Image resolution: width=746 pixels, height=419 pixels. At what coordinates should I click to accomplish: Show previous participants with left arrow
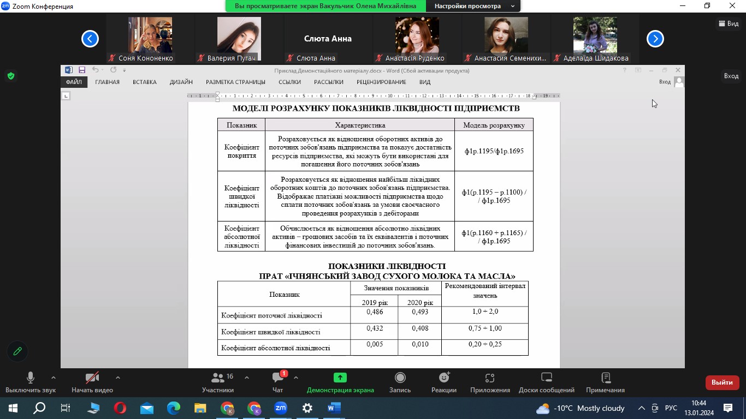pos(90,39)
